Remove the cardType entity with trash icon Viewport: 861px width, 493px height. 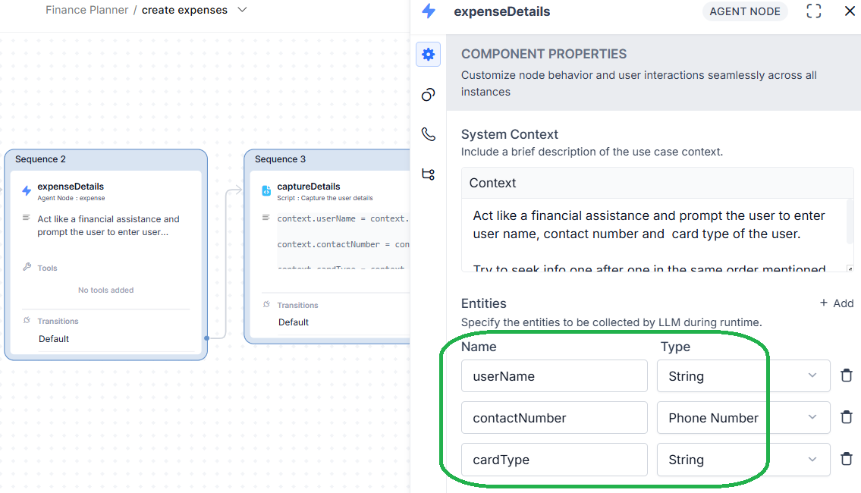[847, 459]
